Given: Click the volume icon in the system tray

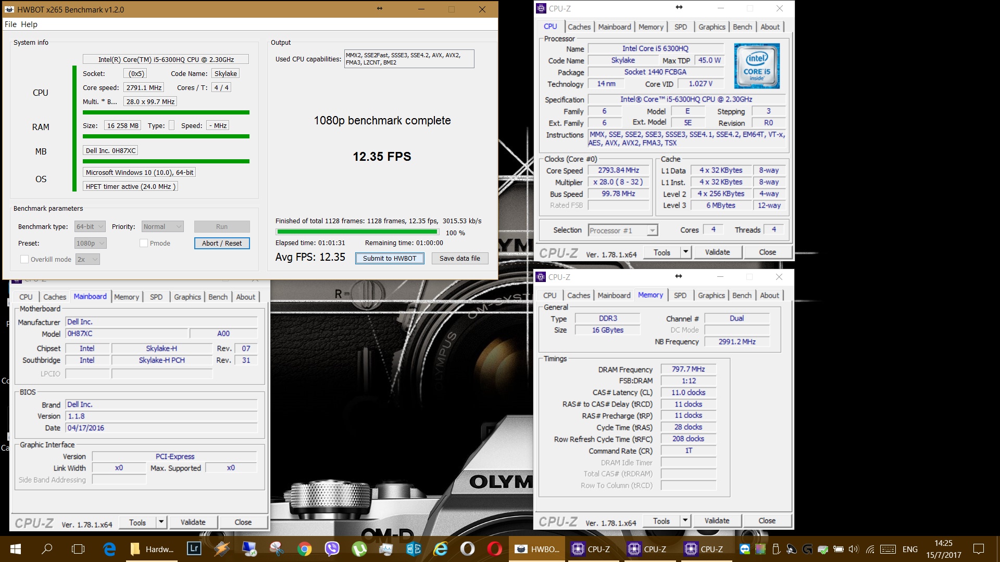Looking at the screenshot, I should (x=853, y=549).
